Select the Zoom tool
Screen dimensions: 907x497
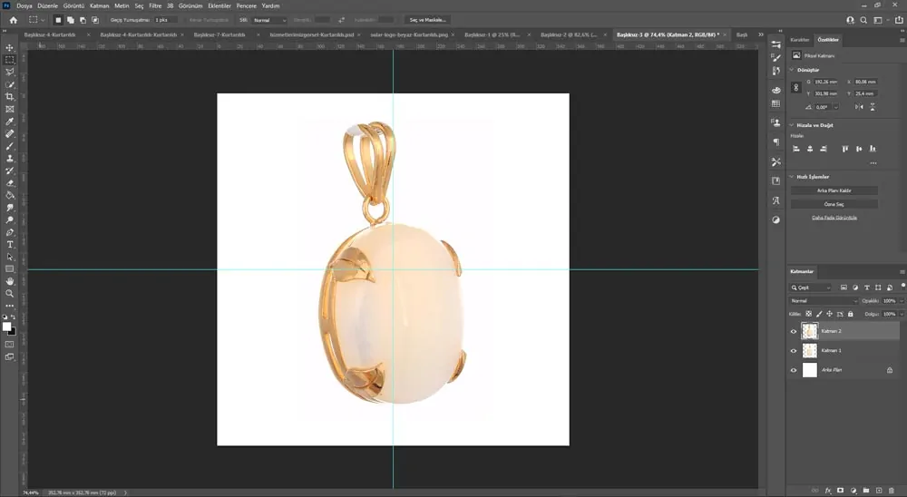(10, 293)
